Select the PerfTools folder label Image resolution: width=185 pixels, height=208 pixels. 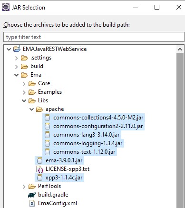[x=49, y=186]
